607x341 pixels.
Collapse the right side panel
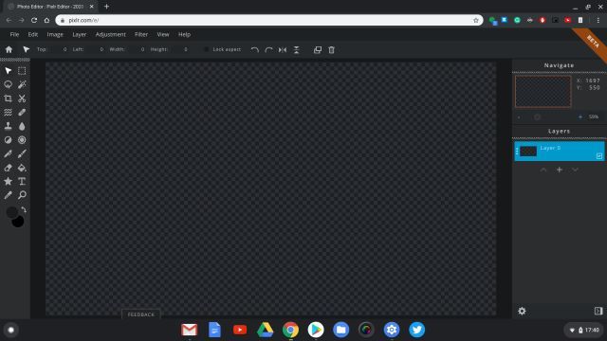598,311
